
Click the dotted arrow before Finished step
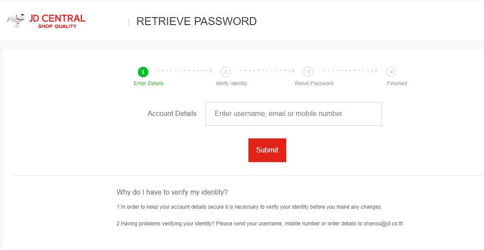(350, 70)
